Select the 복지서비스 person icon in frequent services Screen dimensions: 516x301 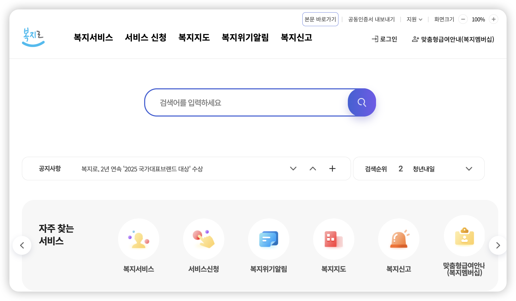[x=139, y=239]
